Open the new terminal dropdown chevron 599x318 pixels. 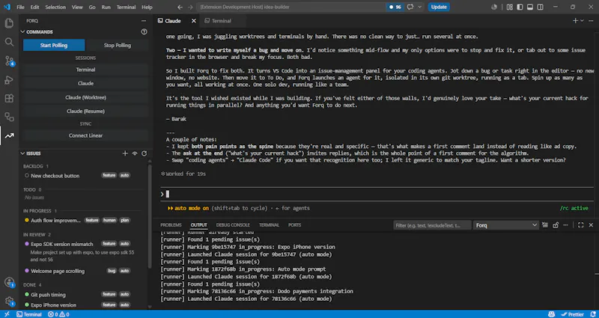click(583, 21)
